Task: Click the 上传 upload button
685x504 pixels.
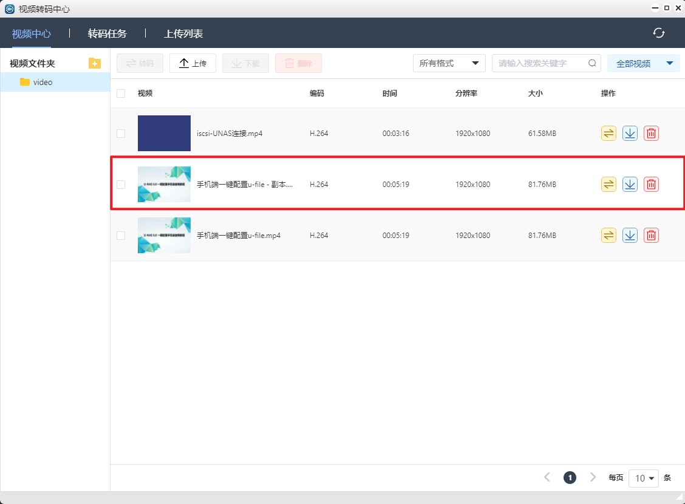Action: 193,63
